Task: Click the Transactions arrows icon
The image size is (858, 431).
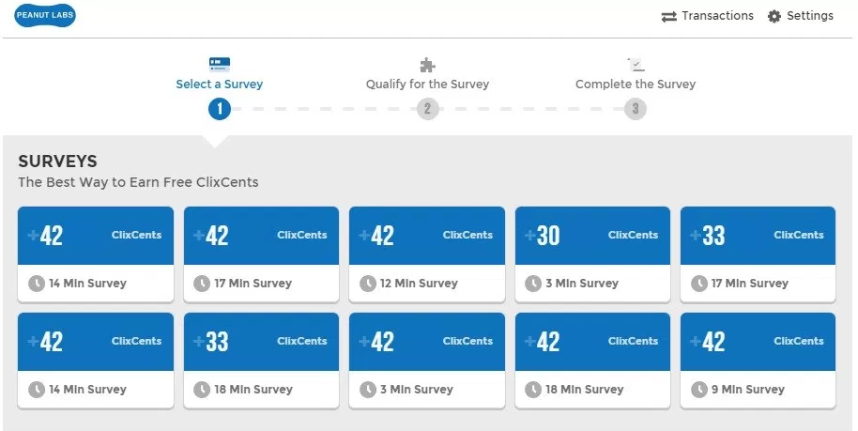Action: (x=668, y=17)
